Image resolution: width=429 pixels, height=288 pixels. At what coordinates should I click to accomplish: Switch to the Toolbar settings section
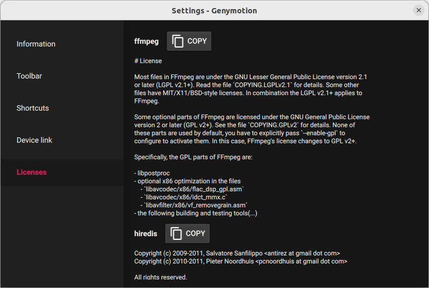click(x=29, y=76)
